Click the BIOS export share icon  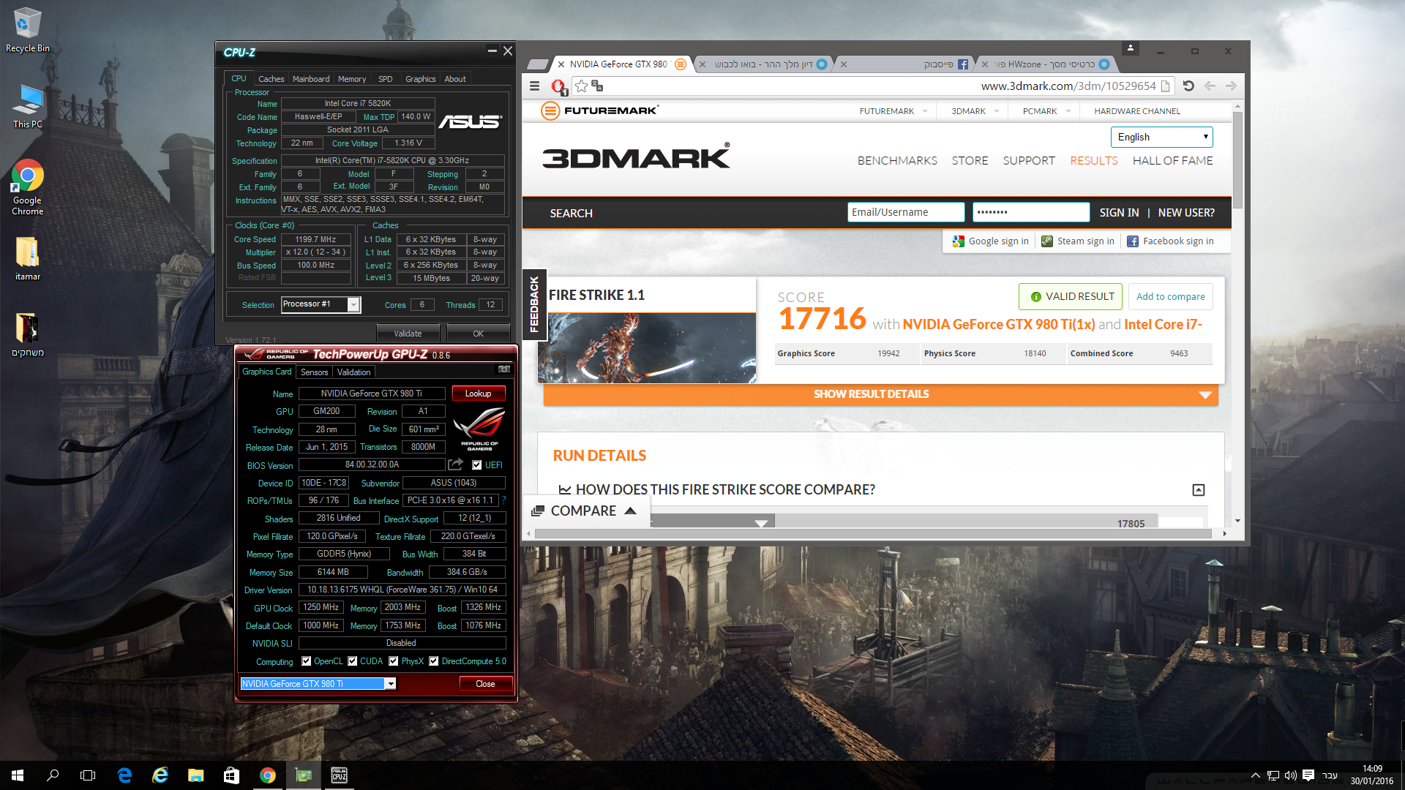tap(455, 464)
